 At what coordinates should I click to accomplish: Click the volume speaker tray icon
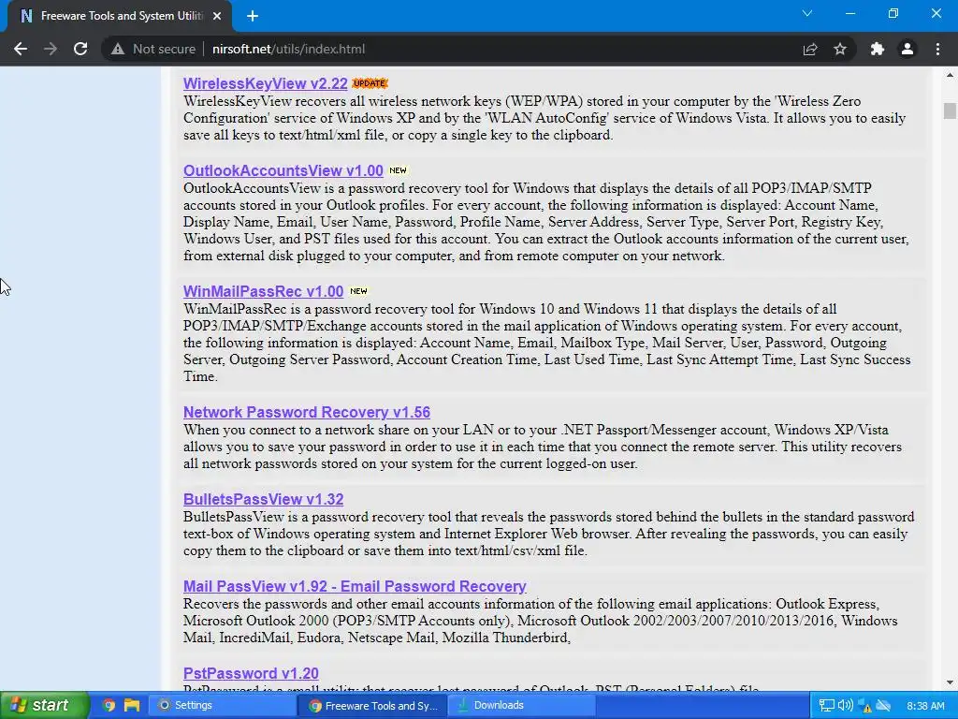(846, 706)
